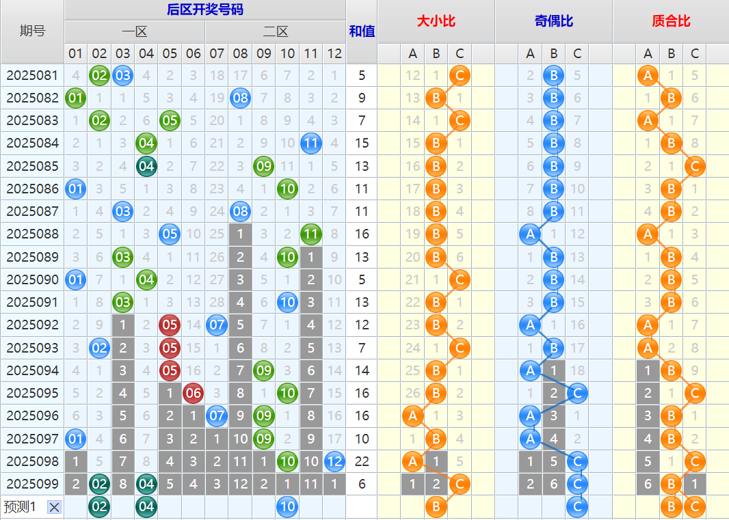The image size is (729, 520).
Task: Click blue 05 ball in row 2025088
Action: coord(170,234)
